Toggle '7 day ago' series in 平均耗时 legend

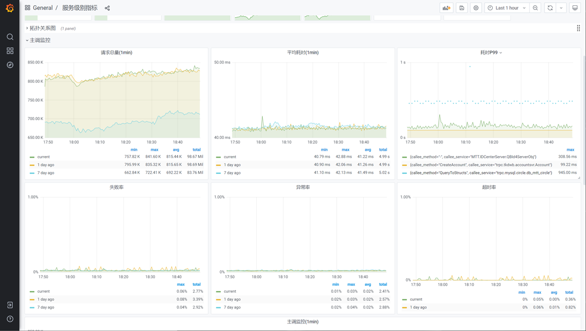(232, 173)
